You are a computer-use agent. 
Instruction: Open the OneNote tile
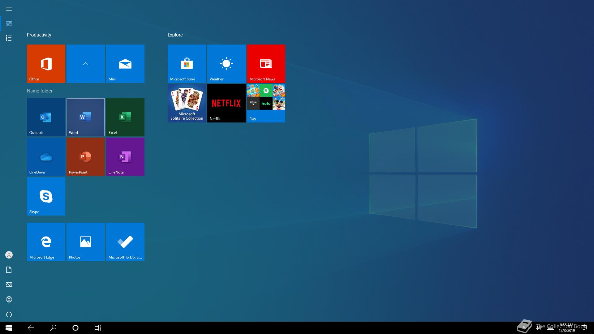(125, 156)
